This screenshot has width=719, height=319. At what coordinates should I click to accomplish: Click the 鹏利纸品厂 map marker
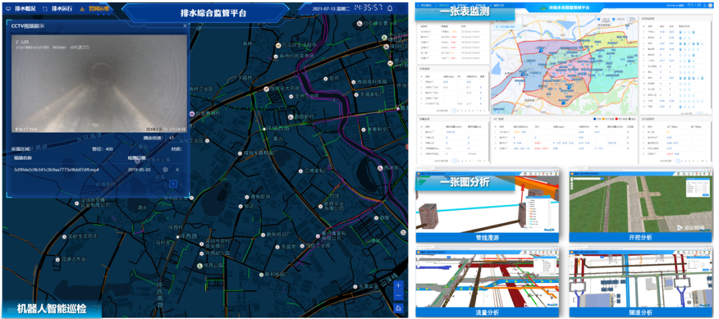(263, 234)
